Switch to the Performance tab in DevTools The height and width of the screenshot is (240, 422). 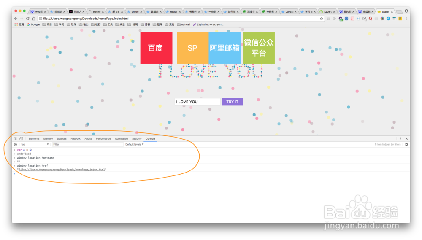click(103, 139)
